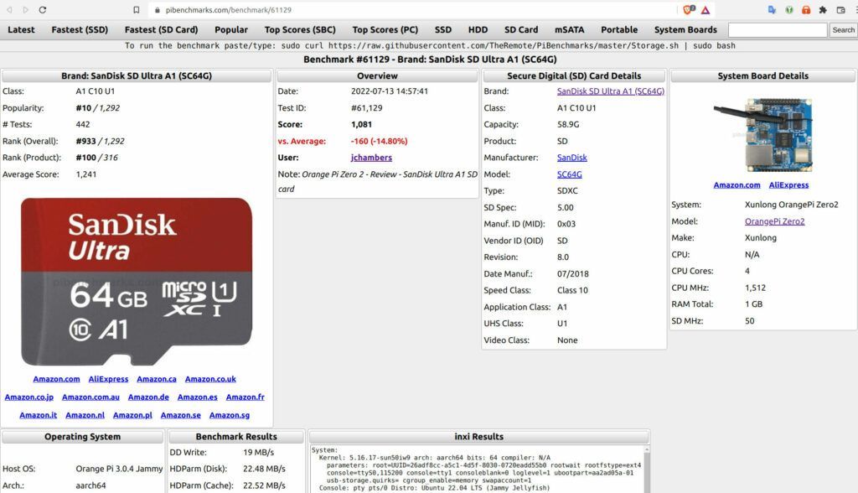This screenshot has height=493, width=858.
Task: Click the DD Write value 19 MB/s
Action: pos(259,453)
